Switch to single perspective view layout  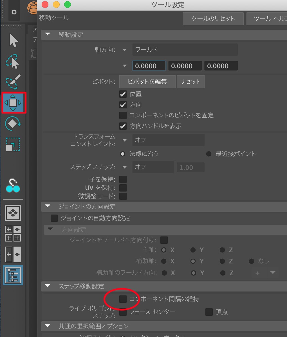pos(13,213)
